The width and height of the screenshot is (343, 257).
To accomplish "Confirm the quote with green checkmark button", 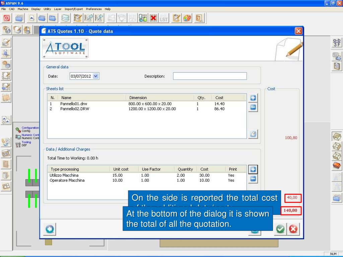I will [280, 229].
